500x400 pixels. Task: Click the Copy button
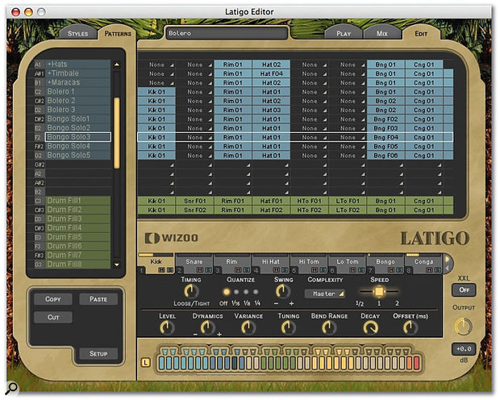(x=53, y=299)
